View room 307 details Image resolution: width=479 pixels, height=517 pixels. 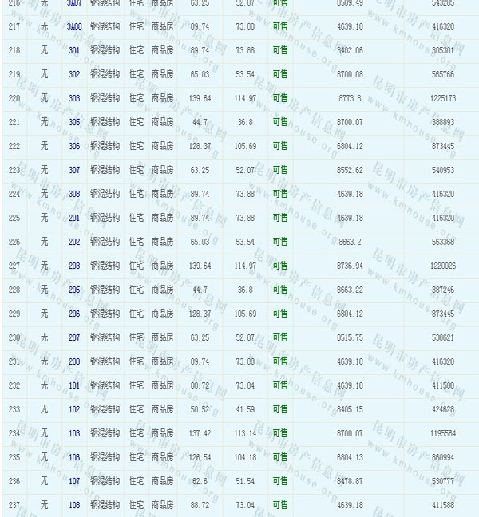74,170
